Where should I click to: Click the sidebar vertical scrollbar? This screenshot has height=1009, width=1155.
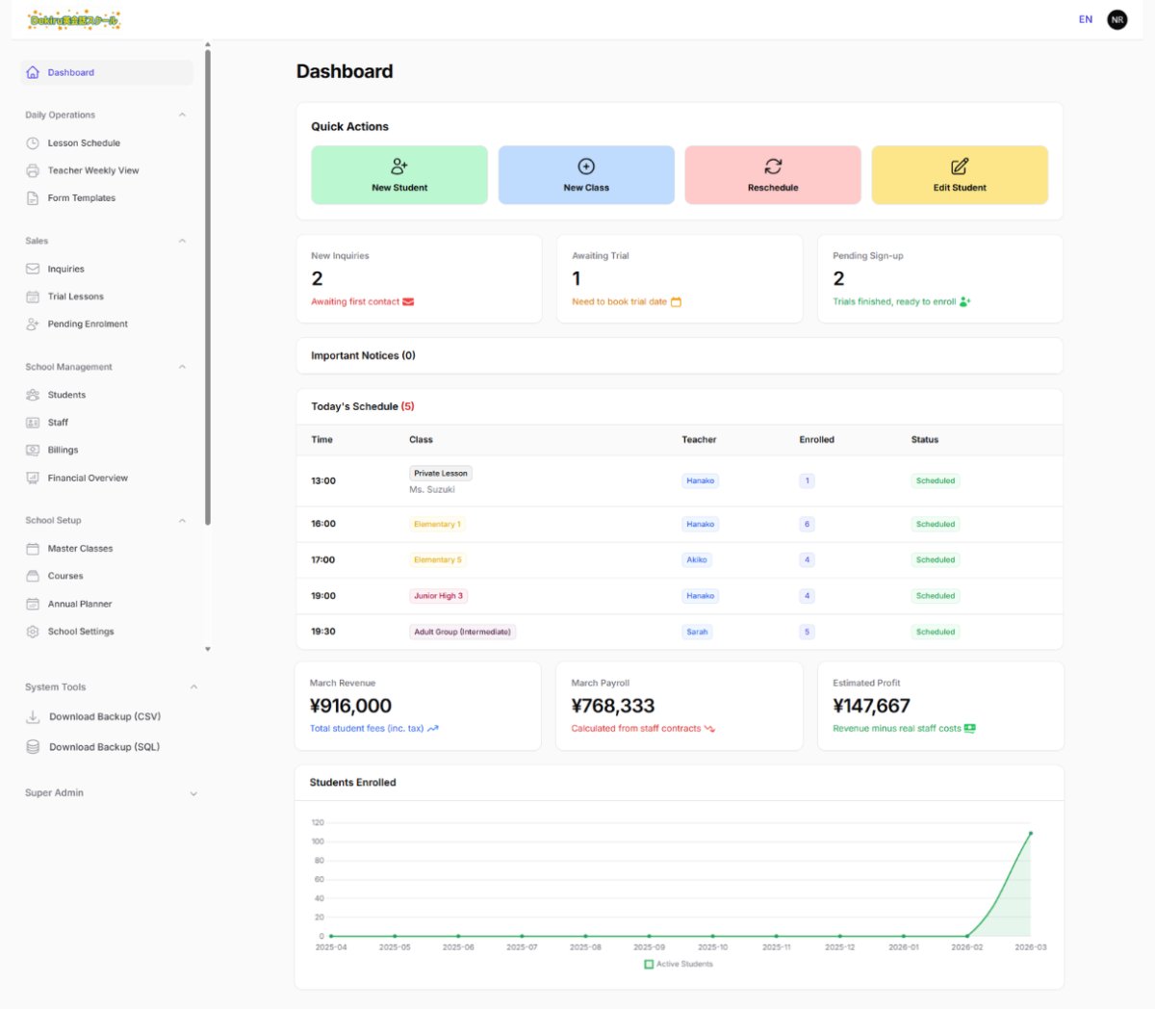click(x=208, y=289)
